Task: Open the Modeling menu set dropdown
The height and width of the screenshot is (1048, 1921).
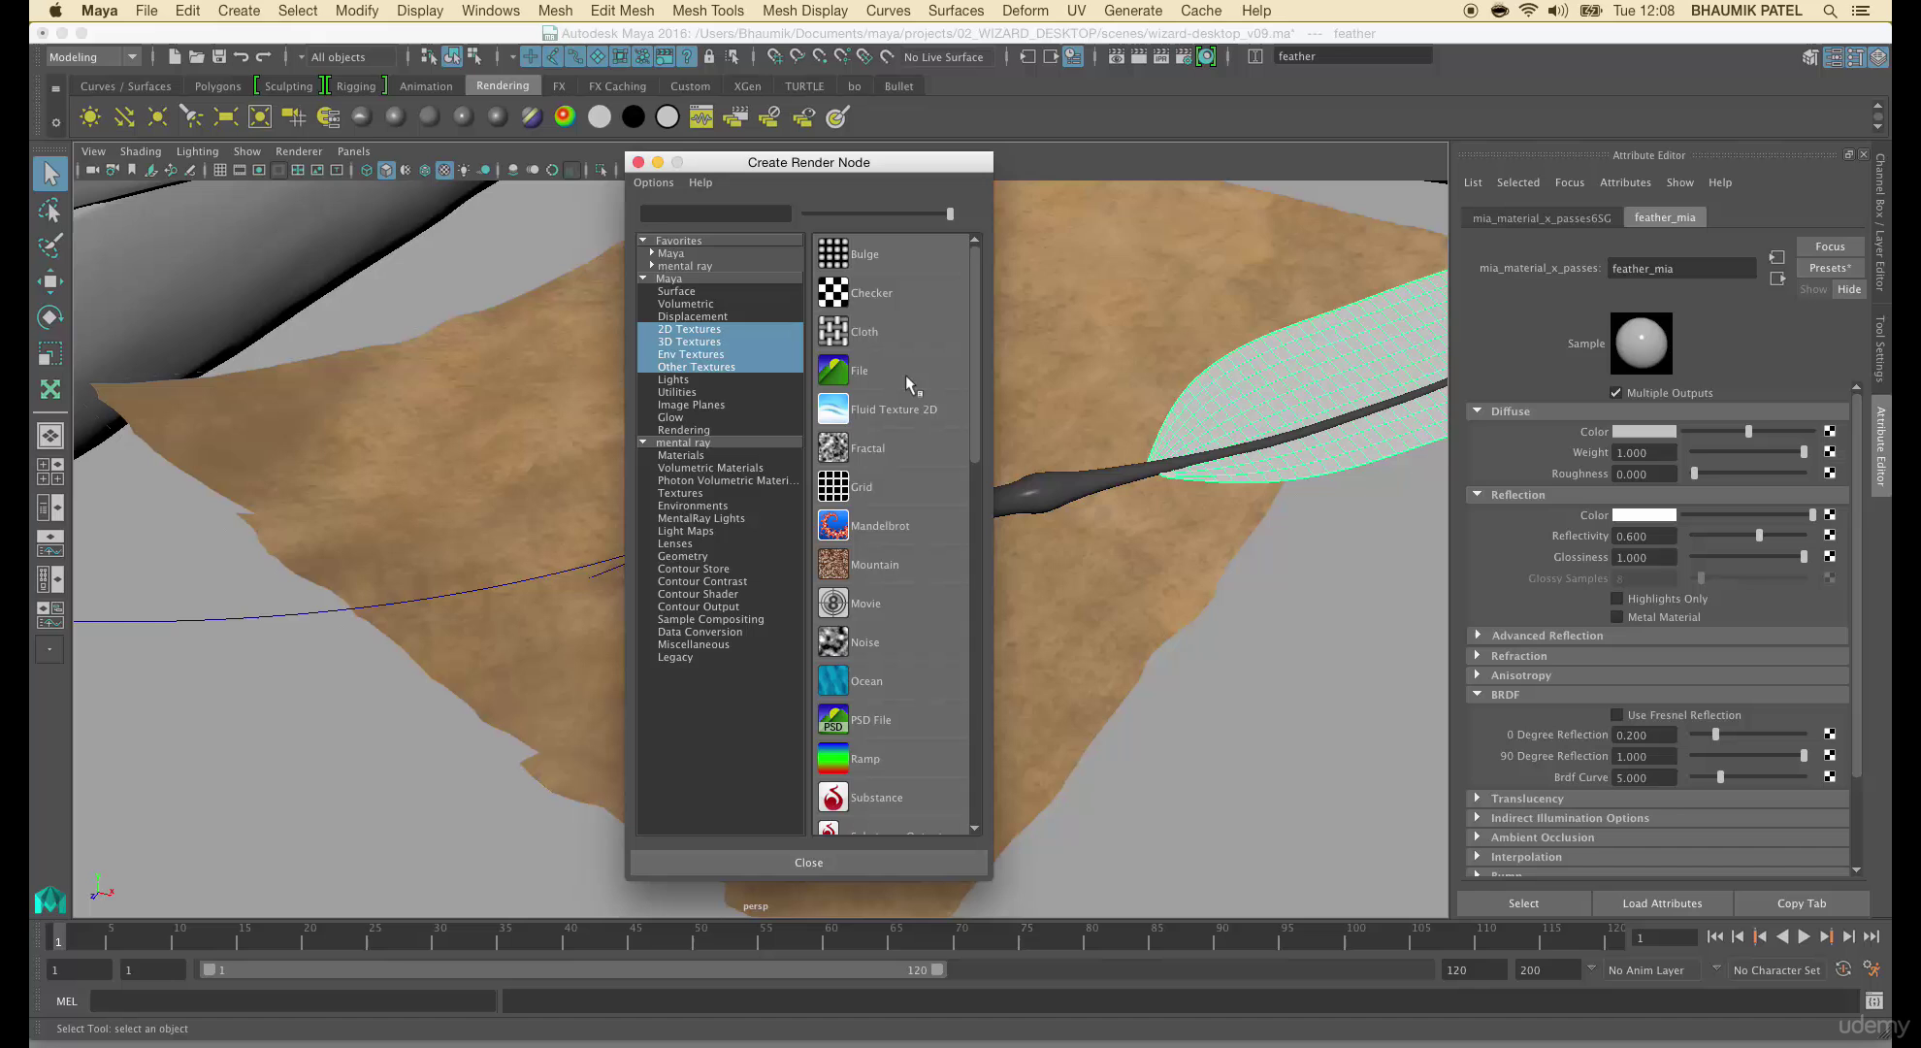Action: (93, 56)
